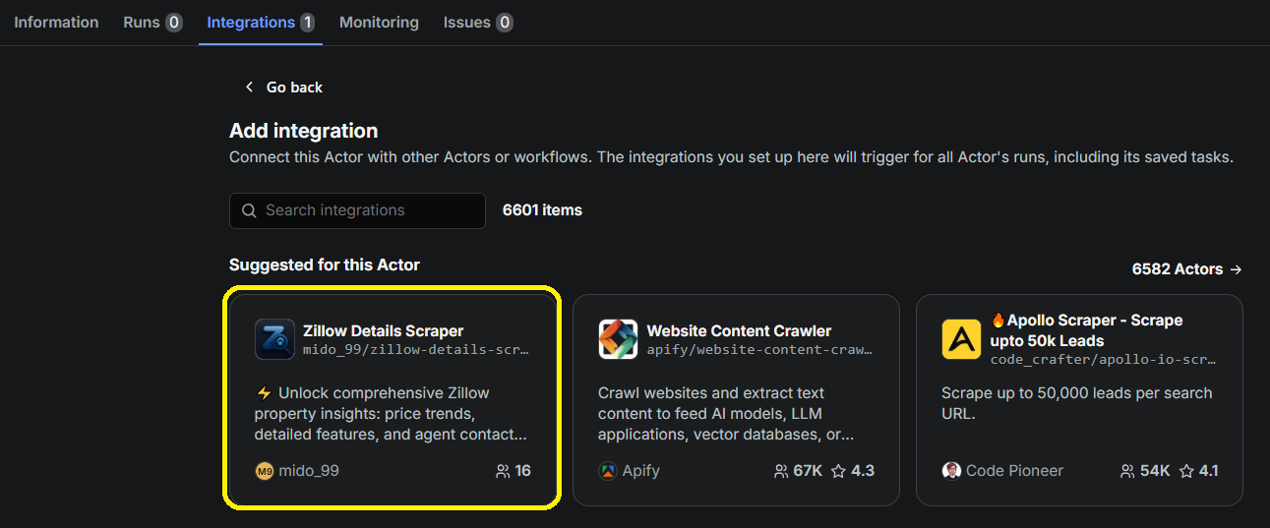The image size is (1270, 528).
Task: Click the back chevron arrow icon
Action: tap(249, 88)
